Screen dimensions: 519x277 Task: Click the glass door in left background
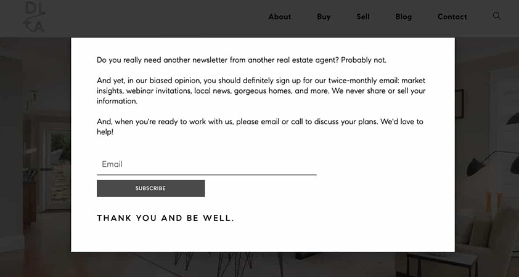58,169
